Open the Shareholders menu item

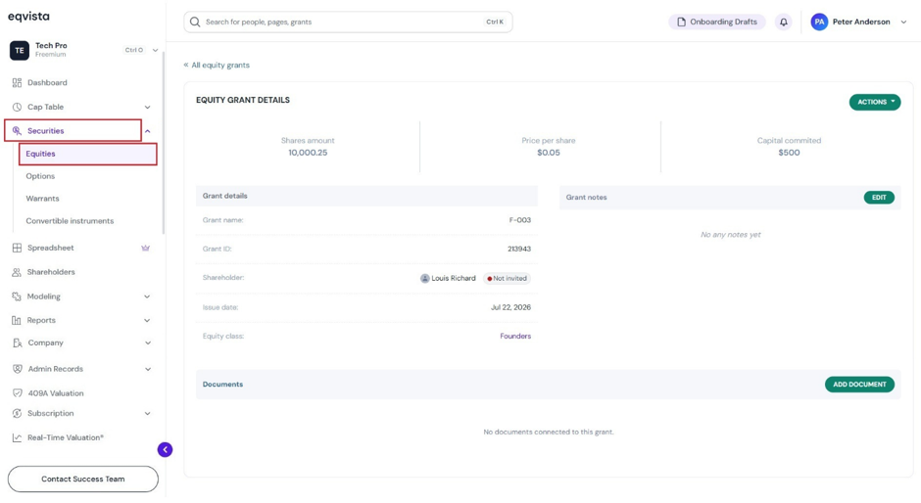(51, 272)
